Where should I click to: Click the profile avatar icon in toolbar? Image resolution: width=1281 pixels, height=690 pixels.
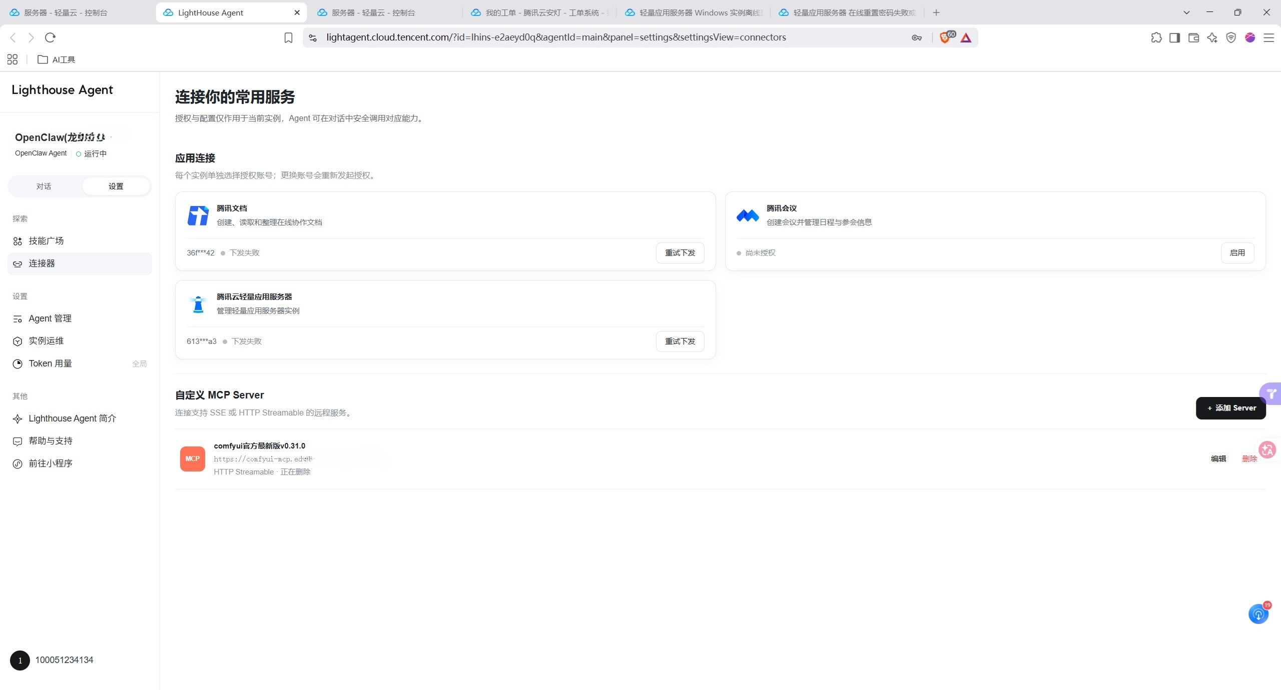tap(1250, 37)
